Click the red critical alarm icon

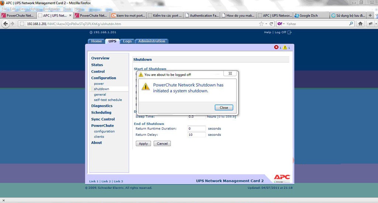276,47
